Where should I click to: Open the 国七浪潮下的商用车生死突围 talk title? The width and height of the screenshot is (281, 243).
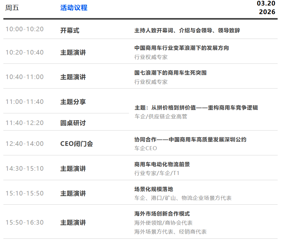click(x=170, y=73)
